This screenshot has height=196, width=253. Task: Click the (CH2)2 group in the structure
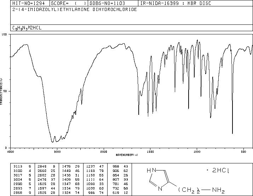point(189,190)
